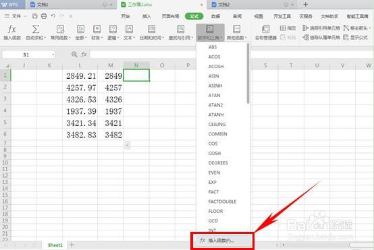Image resolution: width=374 pixels, height=250 pixels.
Task: Click 插入函数(F)... at bottom of dropdown
Action: [222, 241]
